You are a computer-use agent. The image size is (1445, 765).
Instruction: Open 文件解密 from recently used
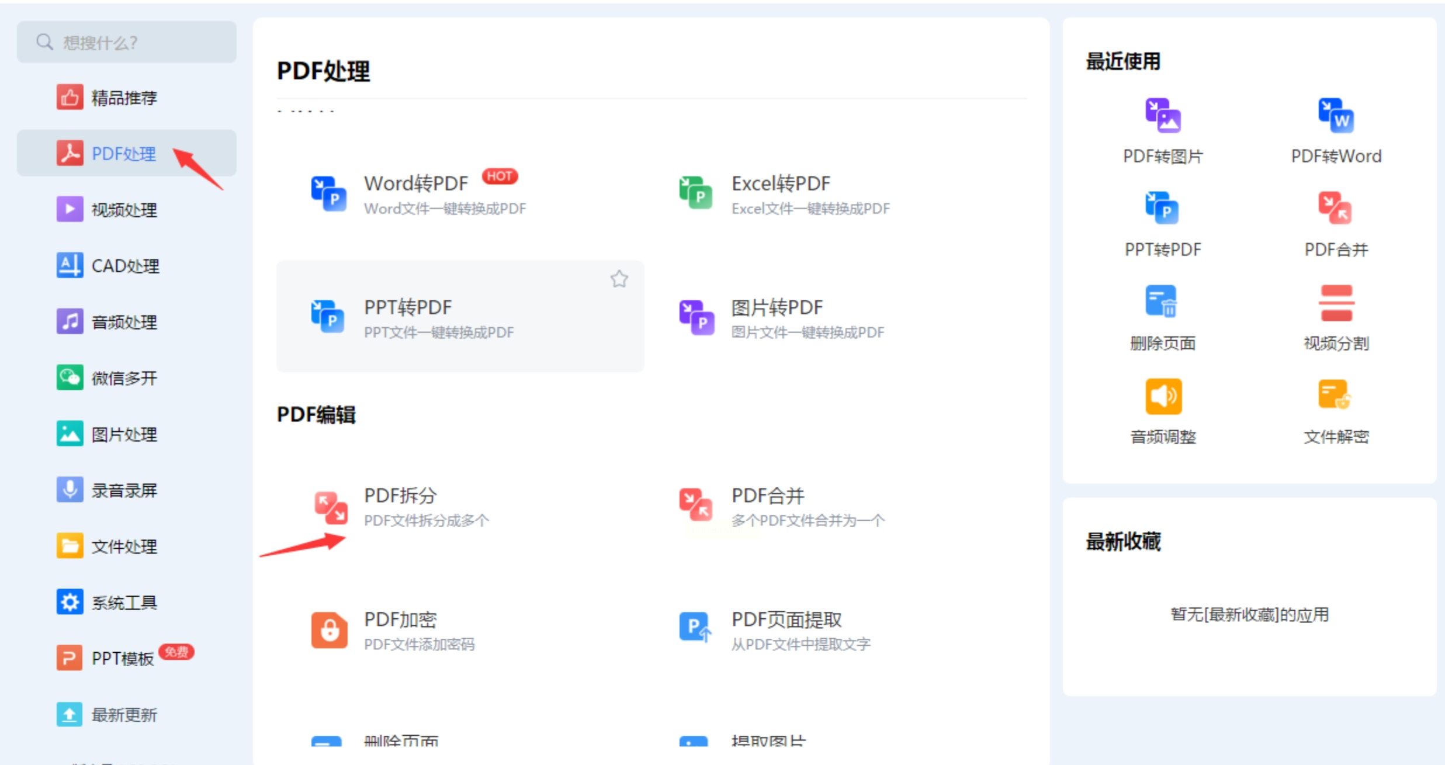(1335, 411)
